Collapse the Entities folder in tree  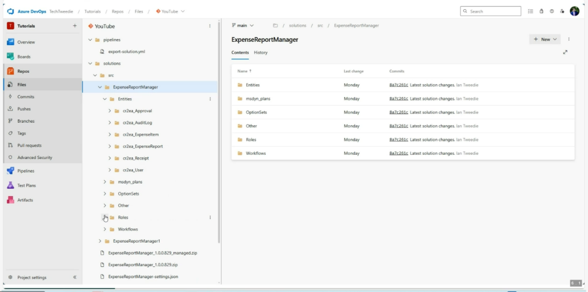(105, 99)
